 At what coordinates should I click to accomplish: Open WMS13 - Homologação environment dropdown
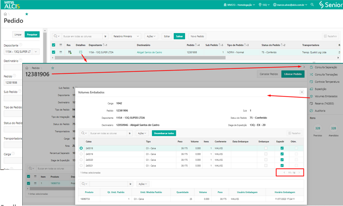click(239, 5)
